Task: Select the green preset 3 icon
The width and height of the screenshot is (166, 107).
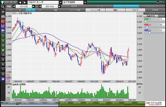Action: [x=3, y=46]
